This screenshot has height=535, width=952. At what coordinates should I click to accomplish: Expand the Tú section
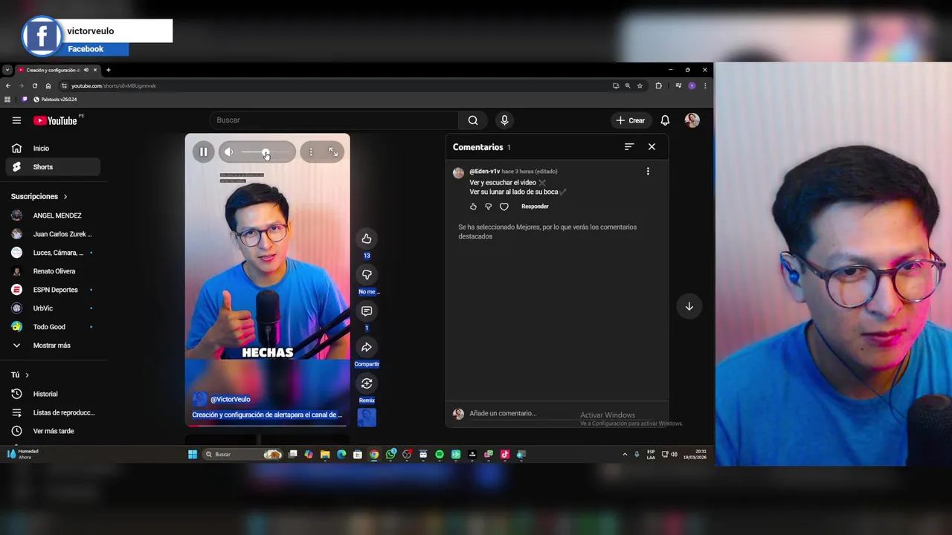pyautogui.click(x=20, y=375)
